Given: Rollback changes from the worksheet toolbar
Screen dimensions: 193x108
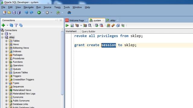Looking at the screenshot, I should click(x=101, y=25).
